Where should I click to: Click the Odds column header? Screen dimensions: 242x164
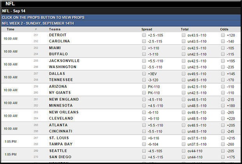point(224,29)
